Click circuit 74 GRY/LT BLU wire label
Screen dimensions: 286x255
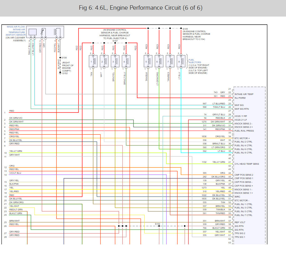click(x=214, y=115)
